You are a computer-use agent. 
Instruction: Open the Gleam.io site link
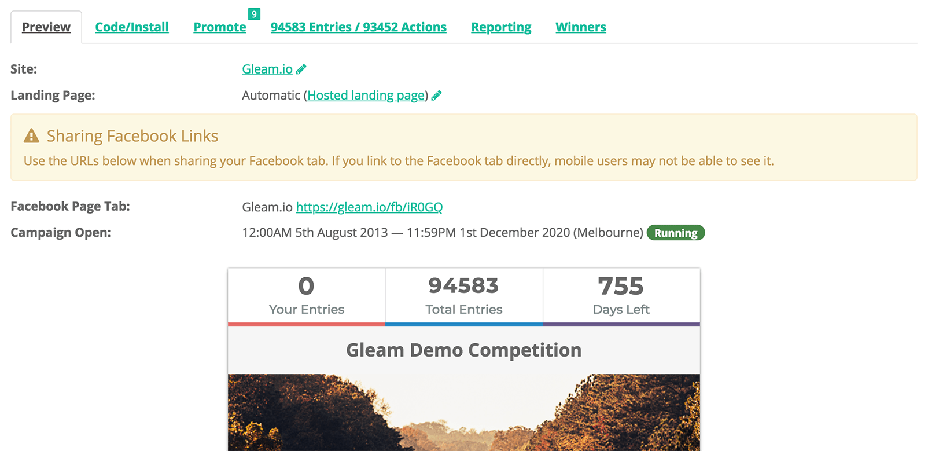[x=267, y=69]
